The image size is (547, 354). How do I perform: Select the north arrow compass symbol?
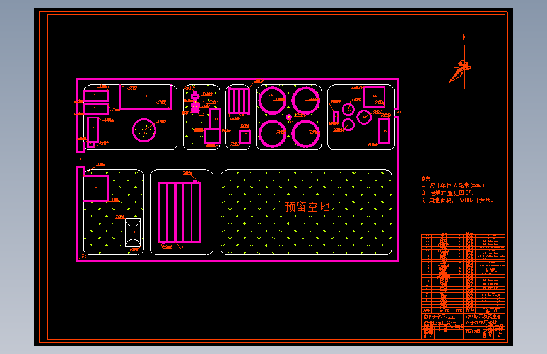coord(464,67)
